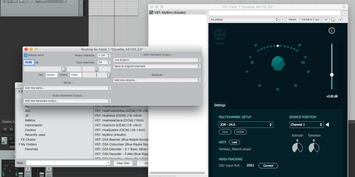The width and height of the screenshot is (355, 177).
Task: Click the left envelope icon in the mixer
Action: [x=28, y=175]
